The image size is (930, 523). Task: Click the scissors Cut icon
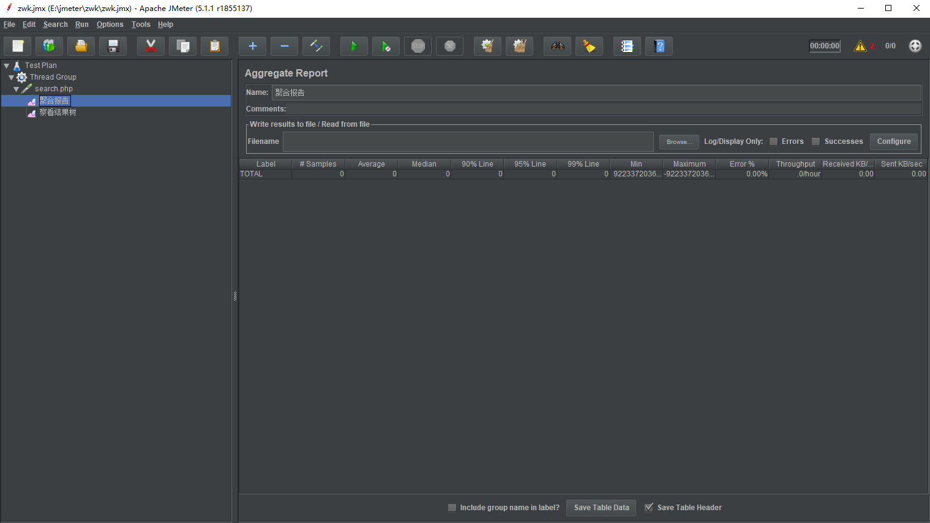(x=151, y=47)
